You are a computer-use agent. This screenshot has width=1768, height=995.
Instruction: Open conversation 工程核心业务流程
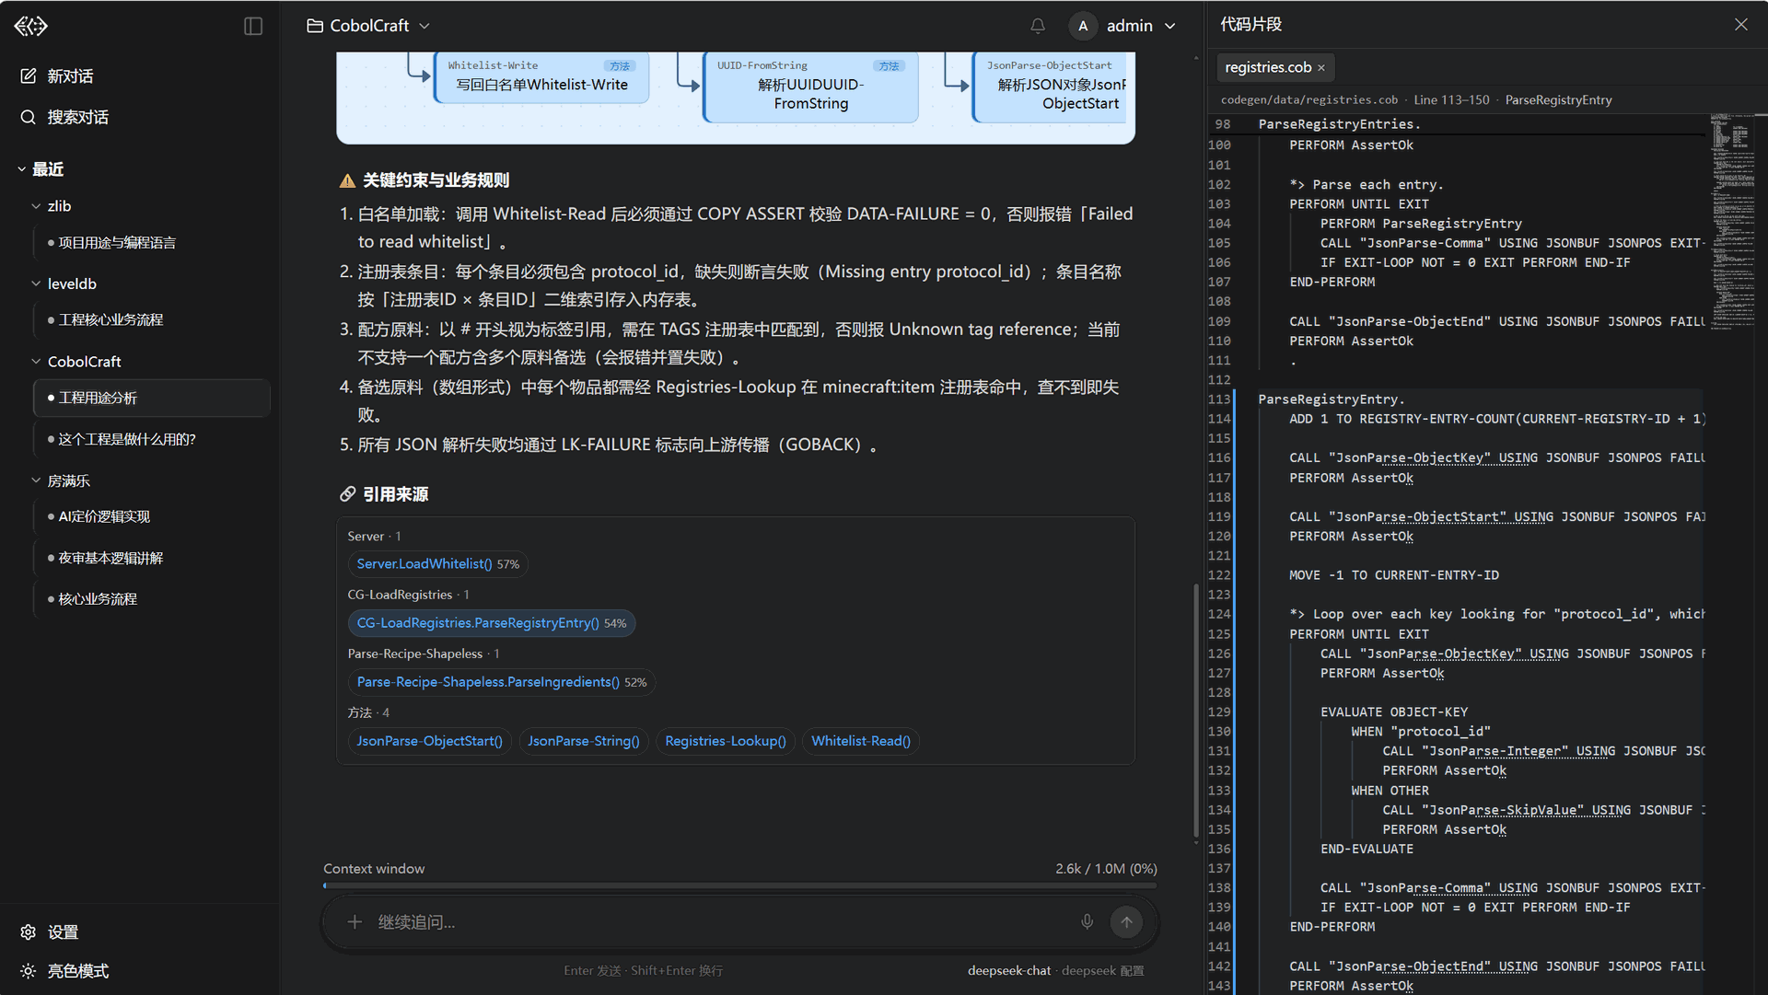coord(152,319)
